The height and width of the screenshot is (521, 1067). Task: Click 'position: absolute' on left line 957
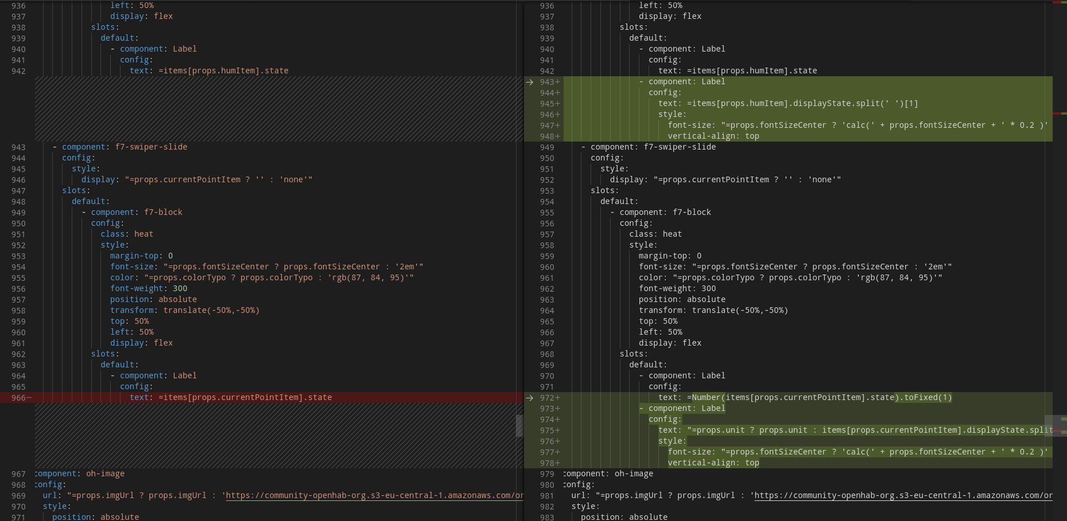(154, 300)
